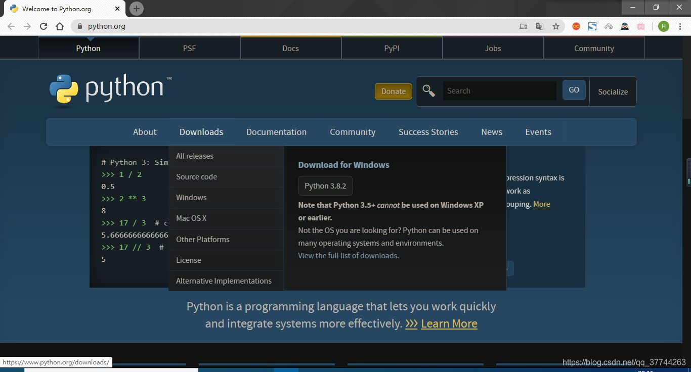This screenshot has height=372, width=691.
Task: Bookmark this page with the star icon
Action: click(x=556, y=26)
